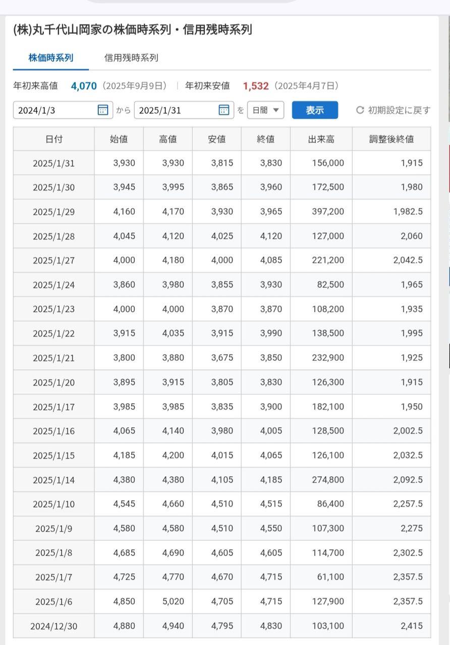The height and width of the screenshot is (645, 450).
Task: Open the end date calendar picker icon
Action: (224, 110)
